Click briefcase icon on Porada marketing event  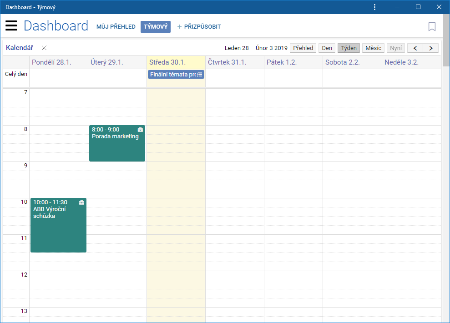pyautogui.click(x=140, y=130)
